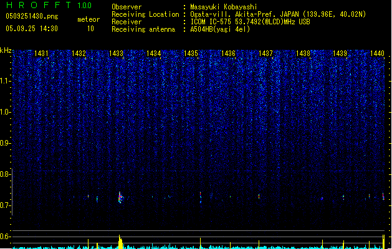
Task: Click the kHz axis unit label
Action: point(6,50)
